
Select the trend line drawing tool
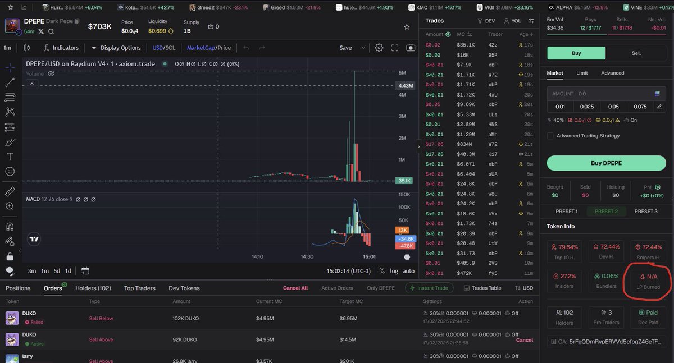(10, 82)
